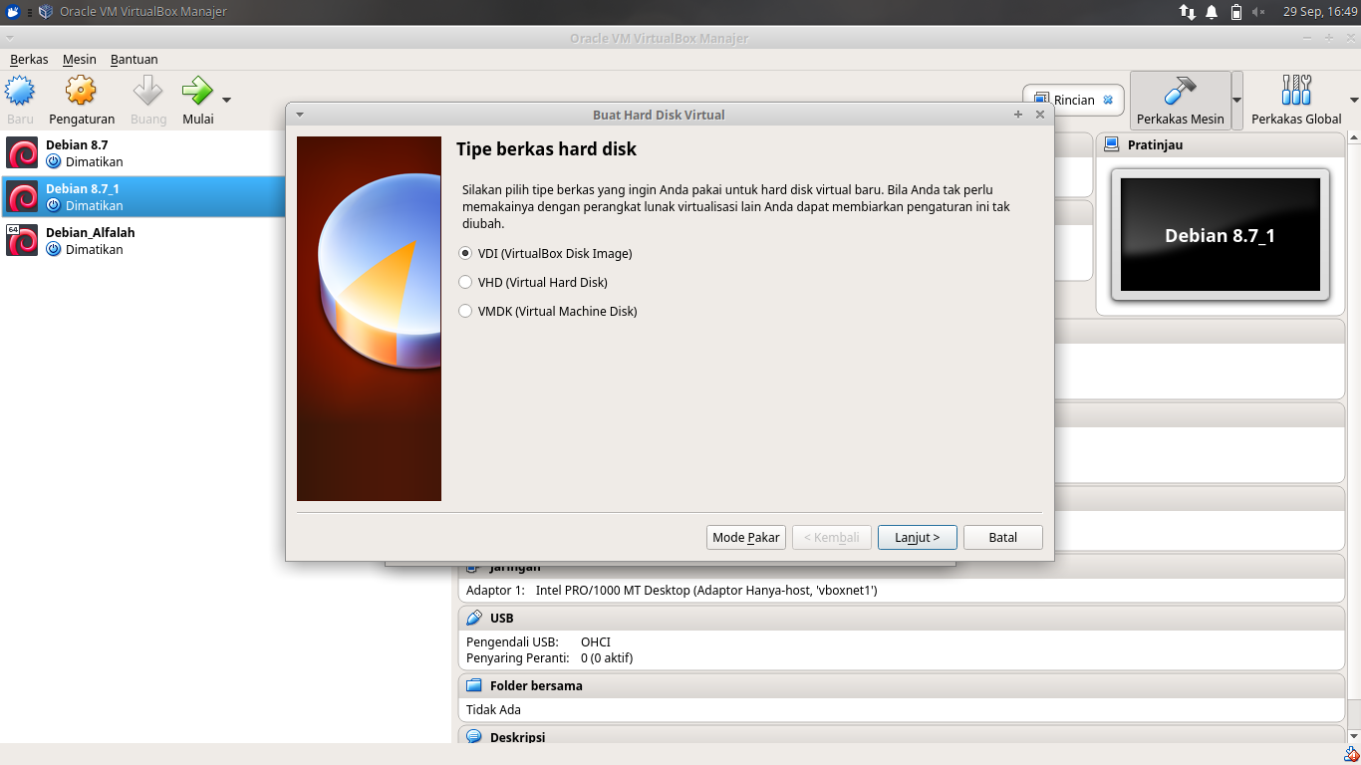Click the Deskripsi speech bubble icon
1361x765 pixels.
(x=474, y=737)
